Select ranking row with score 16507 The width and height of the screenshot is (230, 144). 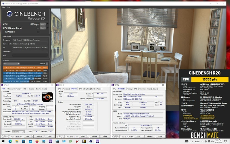26,70
